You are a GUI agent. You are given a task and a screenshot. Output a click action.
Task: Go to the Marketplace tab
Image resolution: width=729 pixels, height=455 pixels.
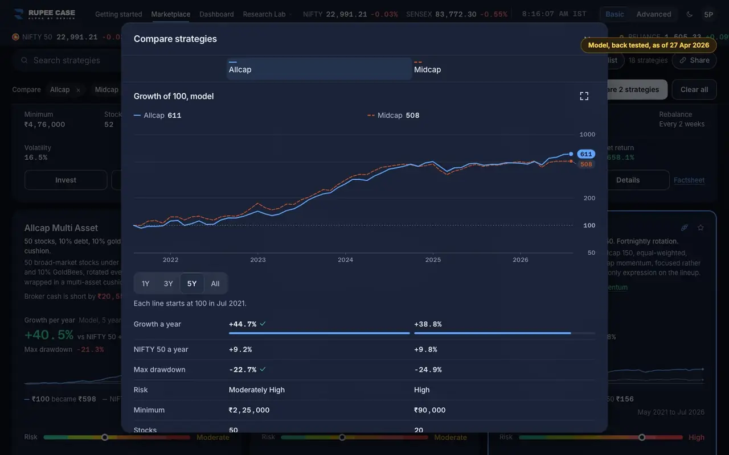[x=171, y=14]
